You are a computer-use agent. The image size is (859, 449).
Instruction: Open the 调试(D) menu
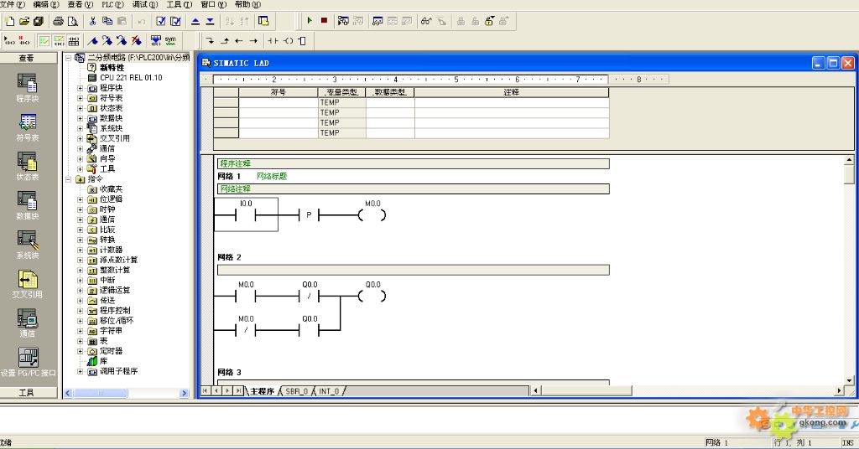pos(144,4)
